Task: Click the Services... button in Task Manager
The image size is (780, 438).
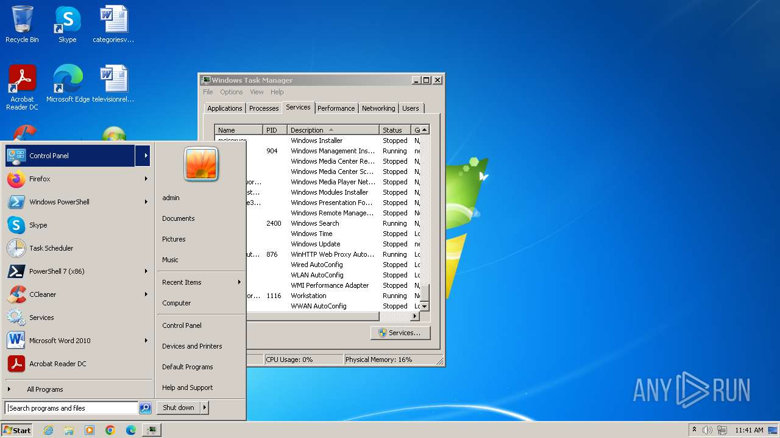Action: 400,333
